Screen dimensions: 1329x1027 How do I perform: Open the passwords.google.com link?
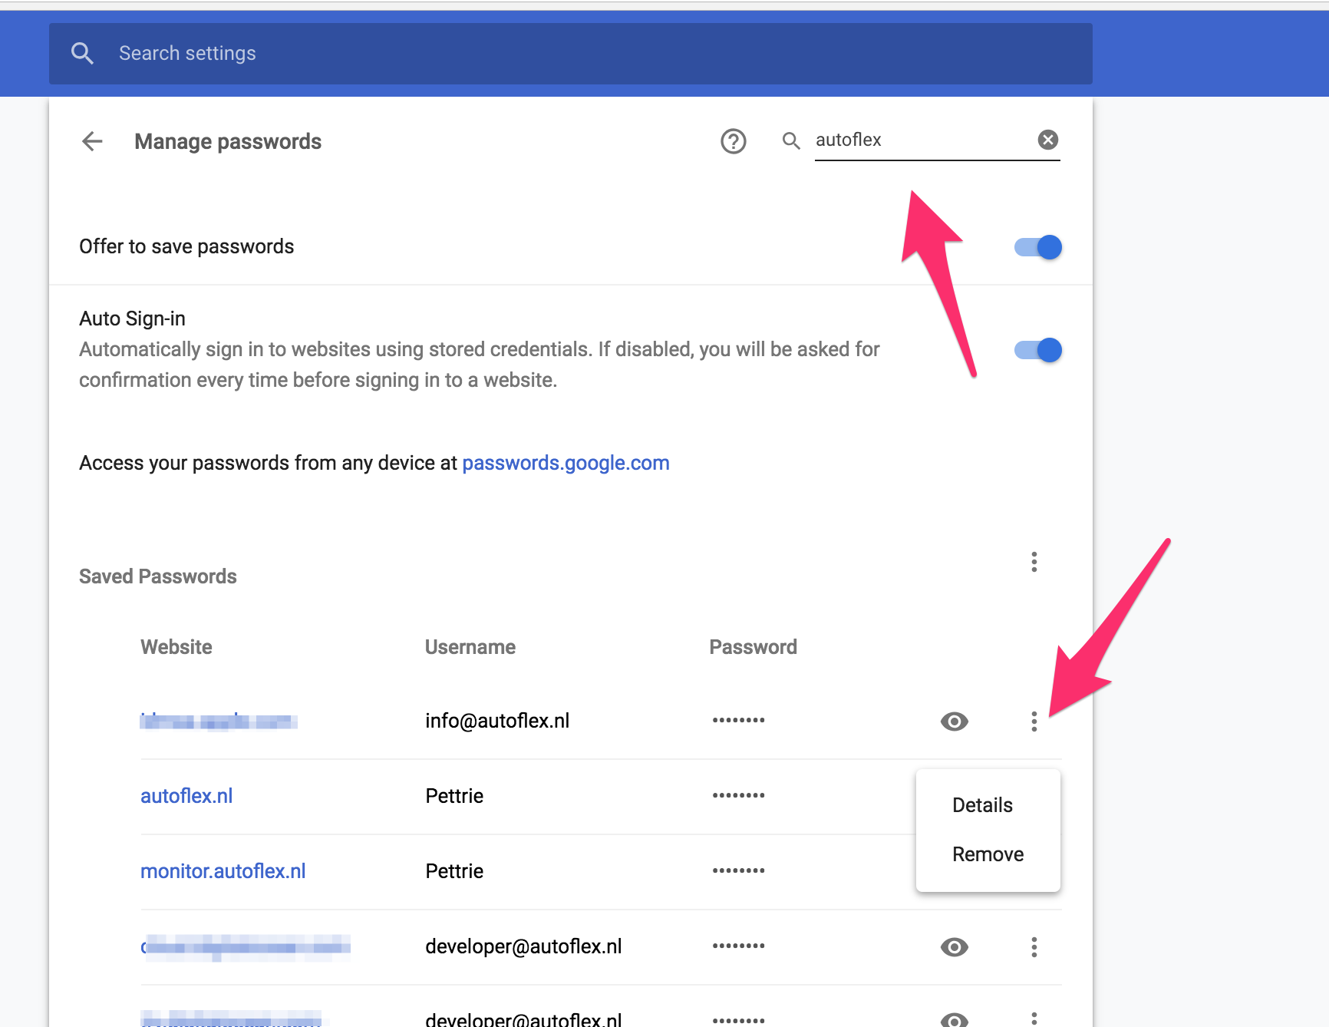tap(566, 463)
